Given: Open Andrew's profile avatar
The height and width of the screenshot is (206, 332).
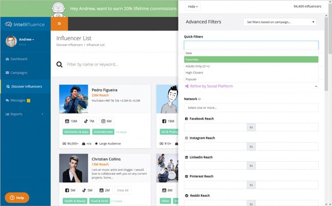Looking at the screenshot, I should (11, 41).
